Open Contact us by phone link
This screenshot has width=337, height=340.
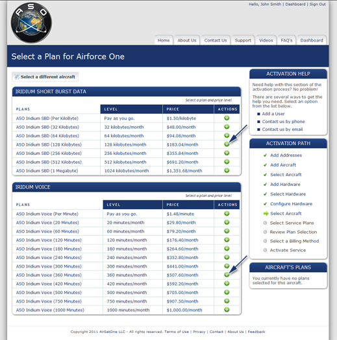(x=283, y=122)
